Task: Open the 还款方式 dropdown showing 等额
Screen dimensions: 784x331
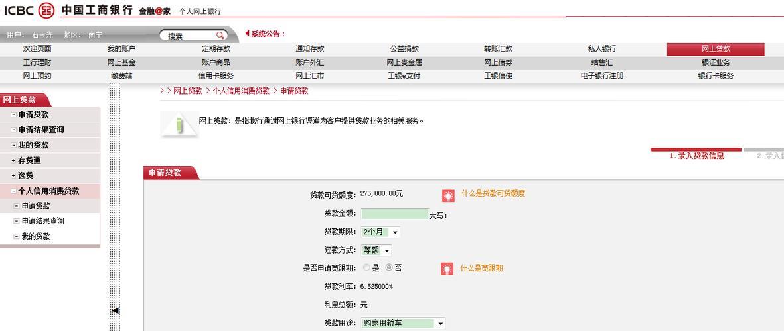Action: [x=376, y=250]
